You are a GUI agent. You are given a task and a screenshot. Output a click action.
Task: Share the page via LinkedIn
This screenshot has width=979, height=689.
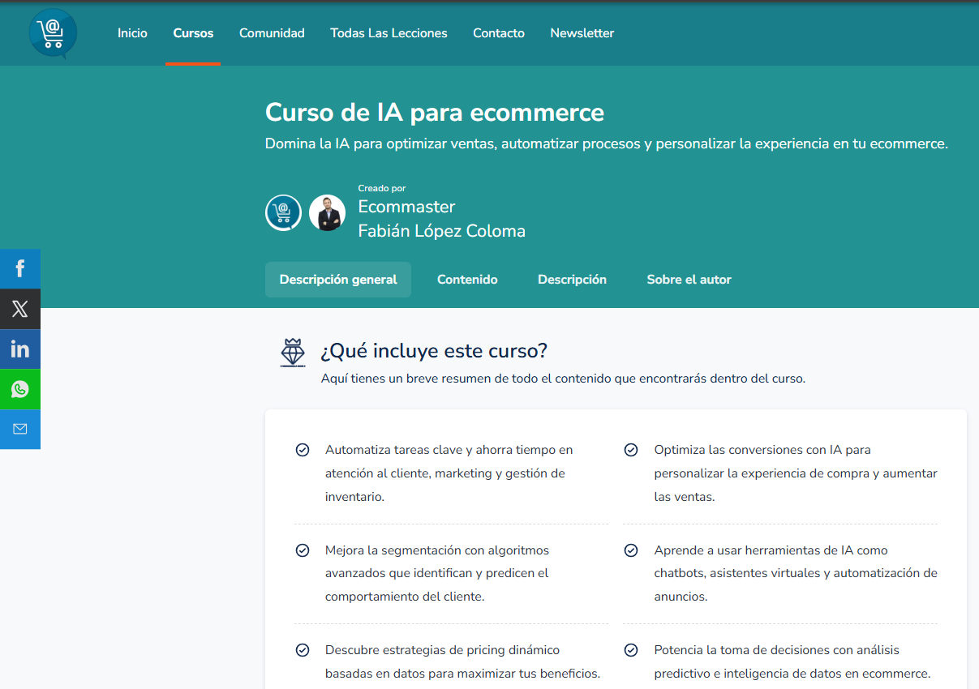pos(20,349)
